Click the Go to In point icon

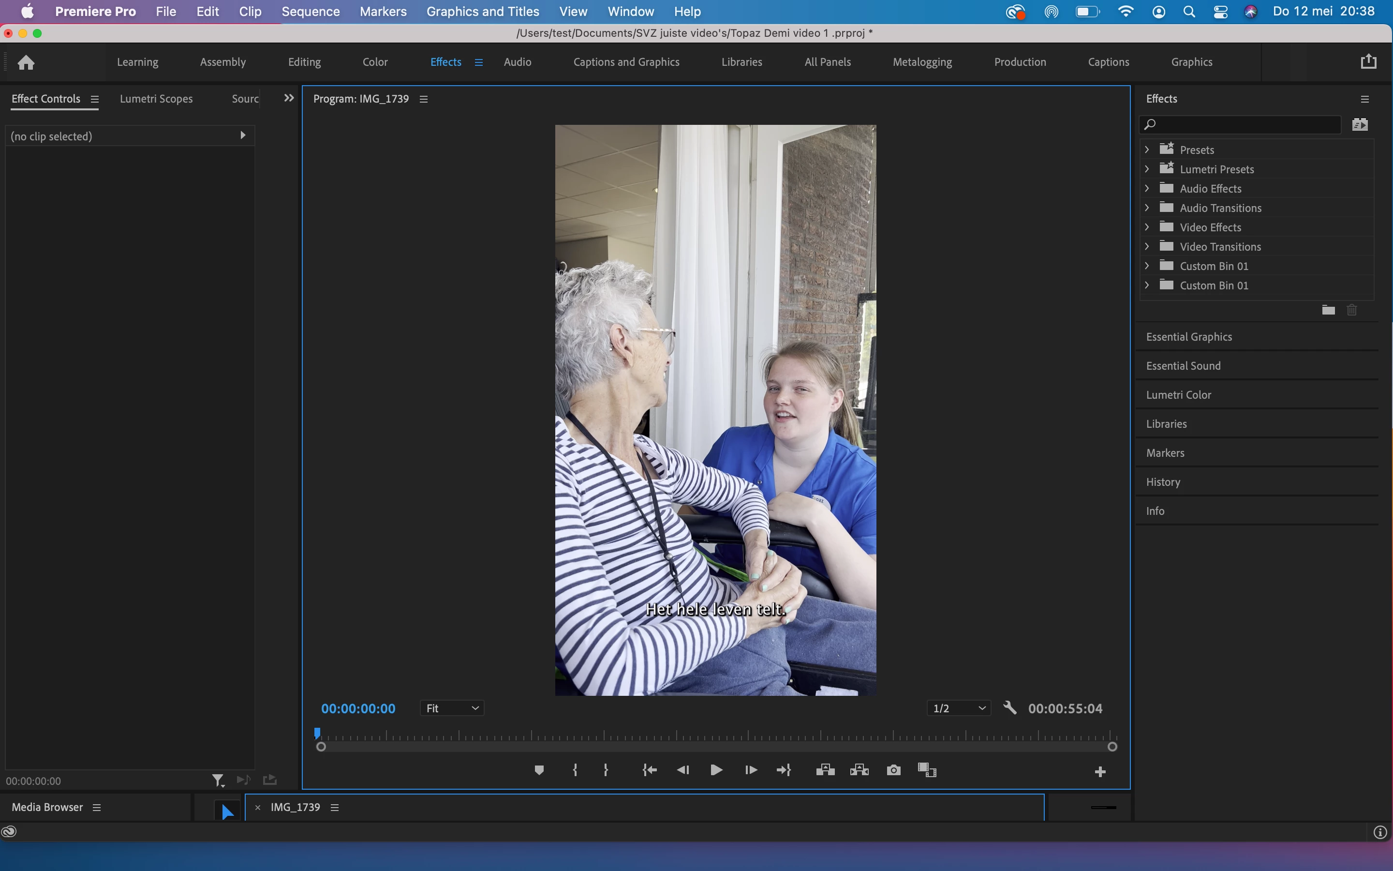(x=649, y=770)
